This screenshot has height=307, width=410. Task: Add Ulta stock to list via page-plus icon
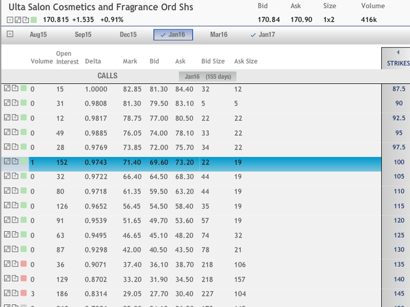tap(26, 20)
